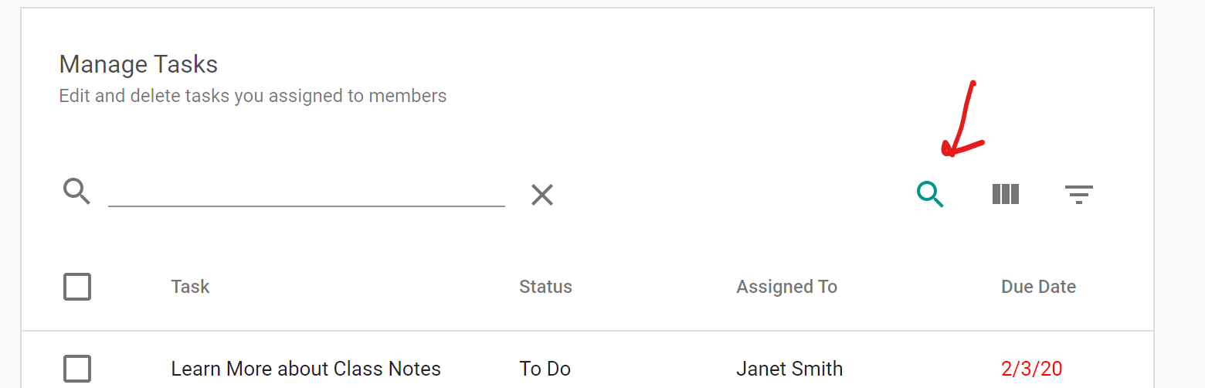This screenshot has width=1205, height=388.
Task: Sort by the Status column header
Action: [x=545, y=287]
